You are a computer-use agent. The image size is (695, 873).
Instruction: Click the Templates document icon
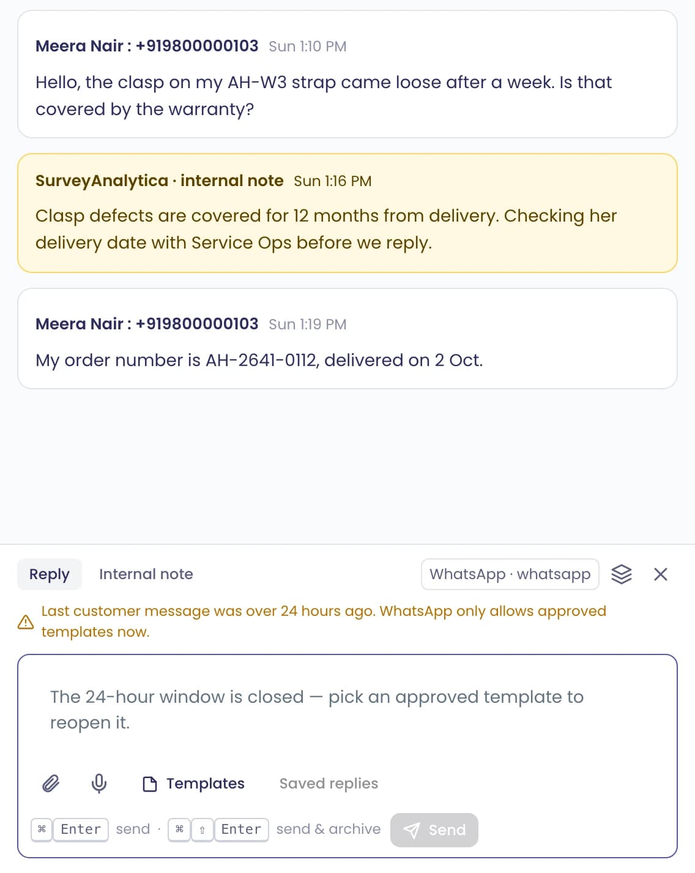(150, 784)
